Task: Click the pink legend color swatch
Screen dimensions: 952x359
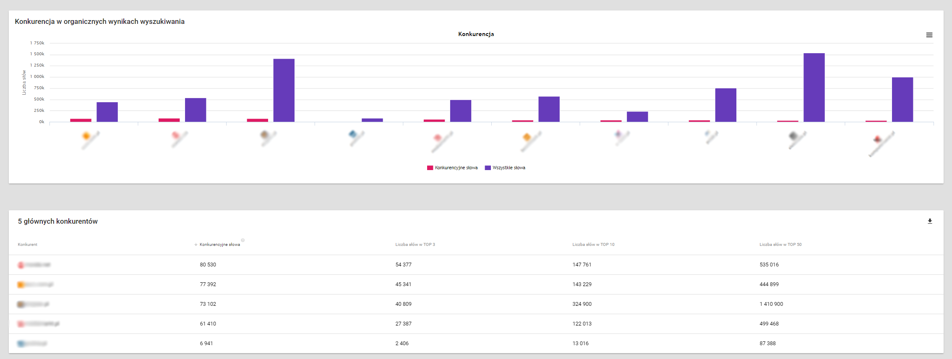Action: (430, 168)
